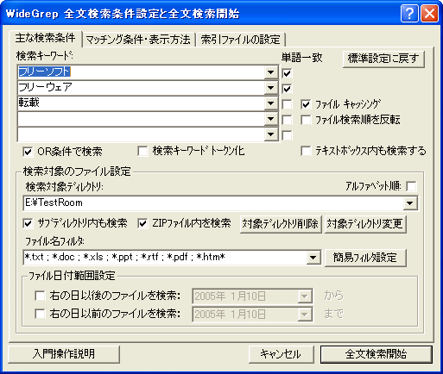Click 対象ディレクトリ削除 button
The height and width of the screenshot is (374, 443).
[x=281, y=224]
